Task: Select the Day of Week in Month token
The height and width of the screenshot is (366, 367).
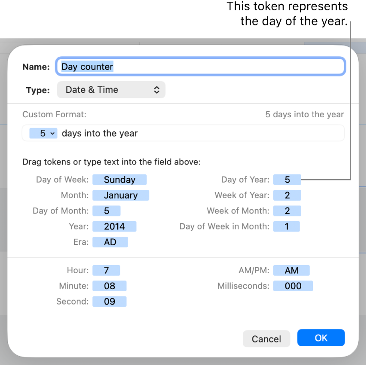Action: [x=286, y=226]
